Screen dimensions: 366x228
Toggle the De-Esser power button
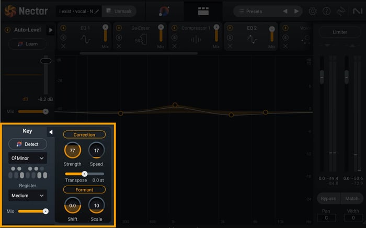119,28
